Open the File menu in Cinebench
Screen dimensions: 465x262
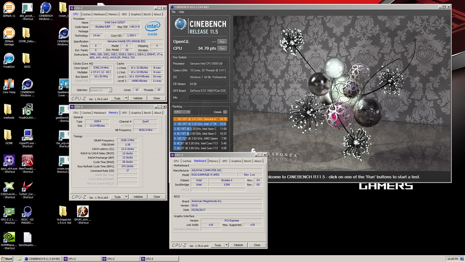click(174, 12)
